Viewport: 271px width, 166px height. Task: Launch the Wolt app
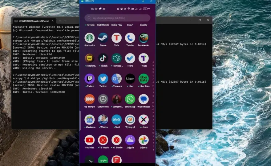coord(116,120)
